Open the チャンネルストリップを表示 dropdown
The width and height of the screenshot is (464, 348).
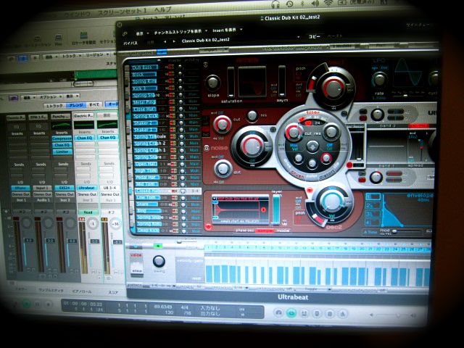click(181, 32)
